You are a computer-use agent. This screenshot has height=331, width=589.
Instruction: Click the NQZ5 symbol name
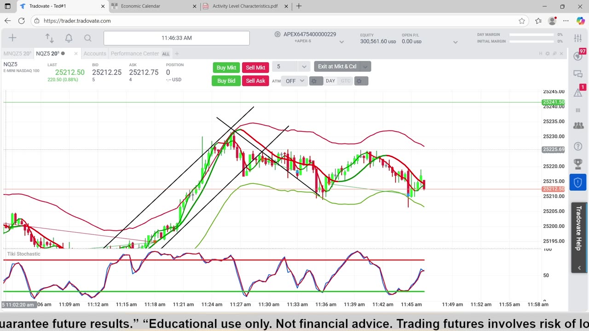(x=11, y=65)
